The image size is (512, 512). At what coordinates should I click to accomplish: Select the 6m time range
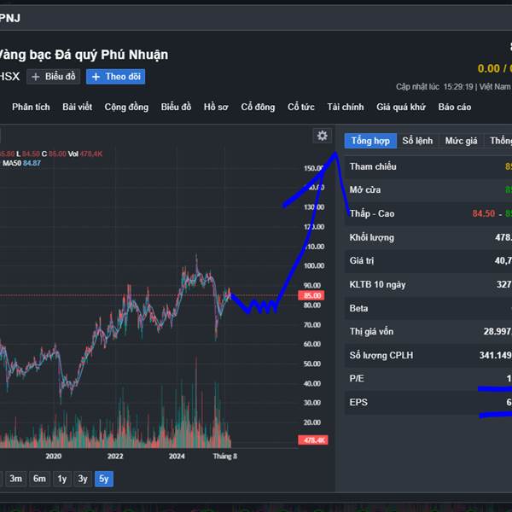[39, 479]
